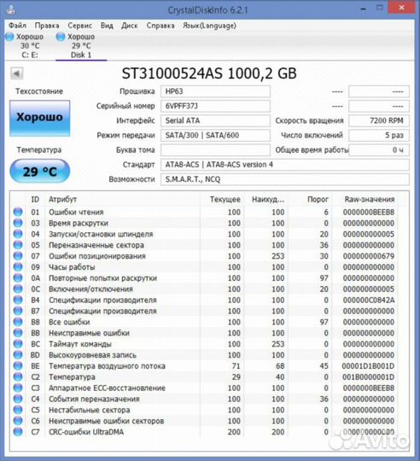Click the Порог column header
The height and width of the screenshot is (461, 420).
[x=318, y=199]
